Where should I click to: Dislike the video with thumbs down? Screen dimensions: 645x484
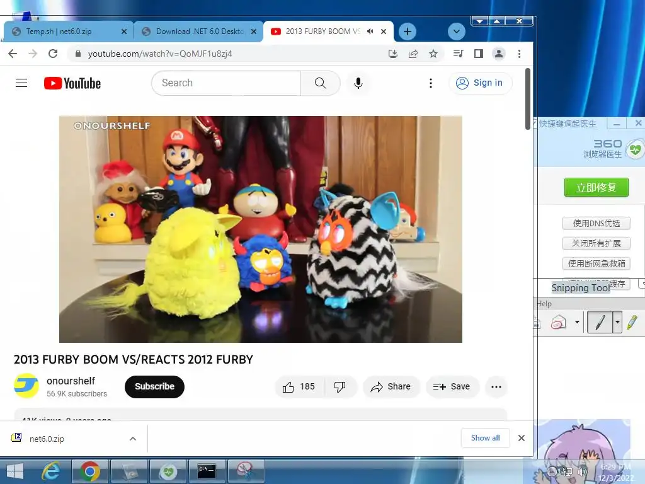pos(340,387)
